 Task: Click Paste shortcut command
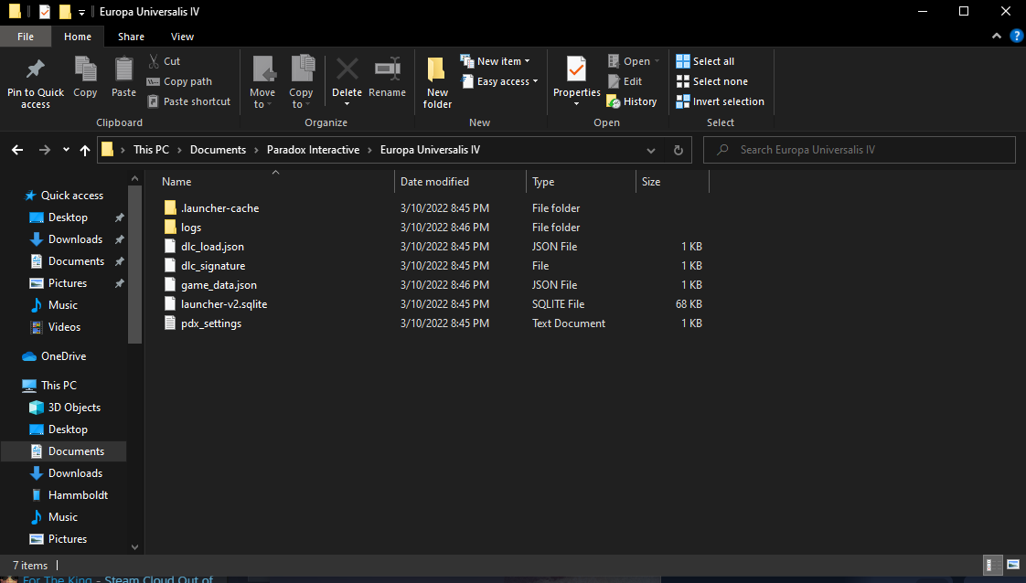188,101
